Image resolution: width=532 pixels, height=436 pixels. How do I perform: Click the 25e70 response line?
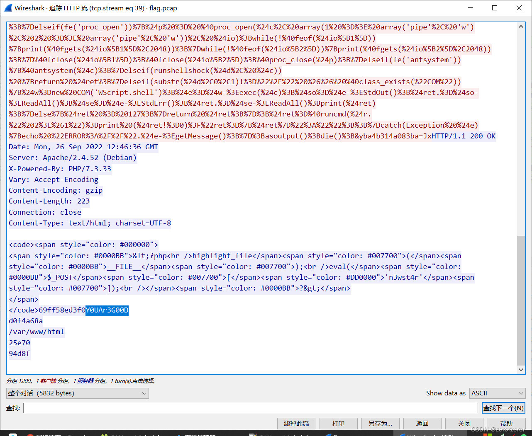(20, 343)
